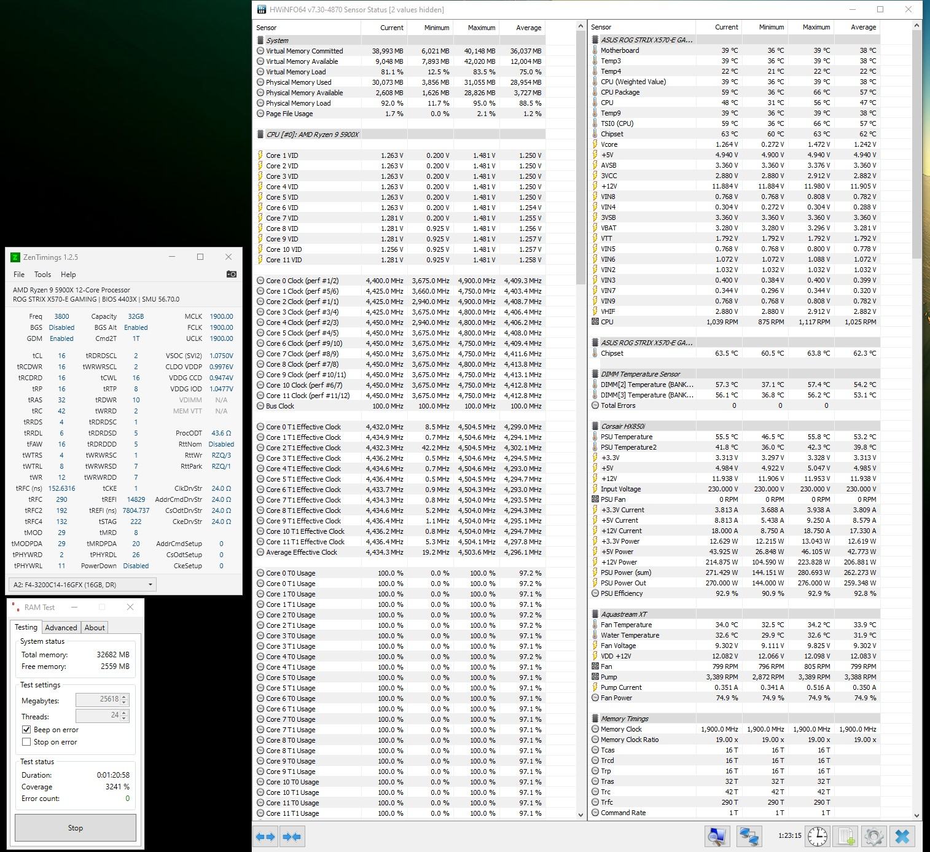The image size is (930, 852).
Task: Click the Megabytes input field
Action: pyautogui.click(x=98, y=699)
